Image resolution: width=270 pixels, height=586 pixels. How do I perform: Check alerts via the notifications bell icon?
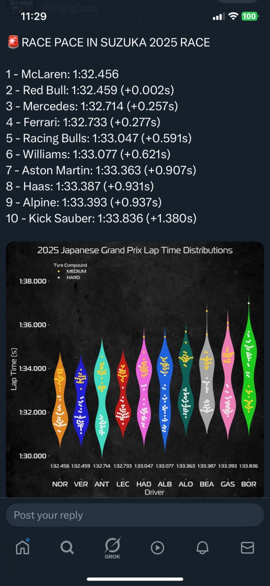click(x=202, y=547)
